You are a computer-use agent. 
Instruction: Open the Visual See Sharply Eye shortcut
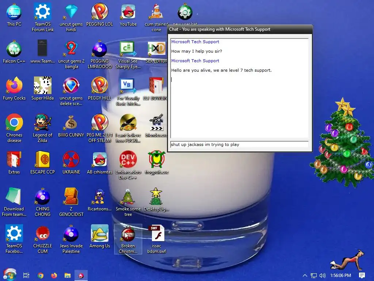click(128, 55)
